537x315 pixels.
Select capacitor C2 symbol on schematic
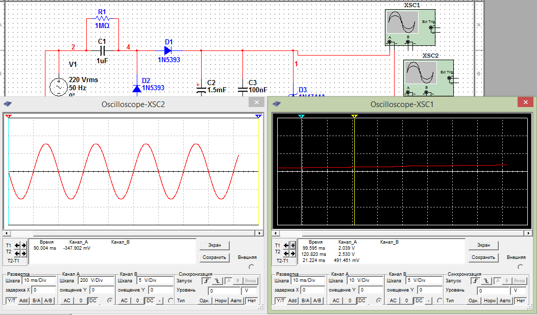[x=201, y=90]
